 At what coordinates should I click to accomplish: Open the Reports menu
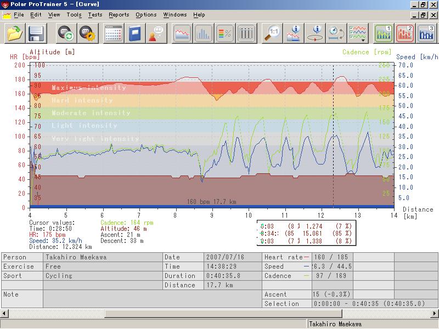coord(119,15)
